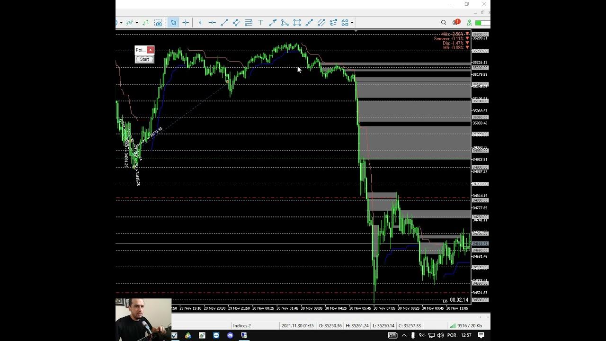
Task: Open the clock showing 12:57
Action: click(466, 335)
